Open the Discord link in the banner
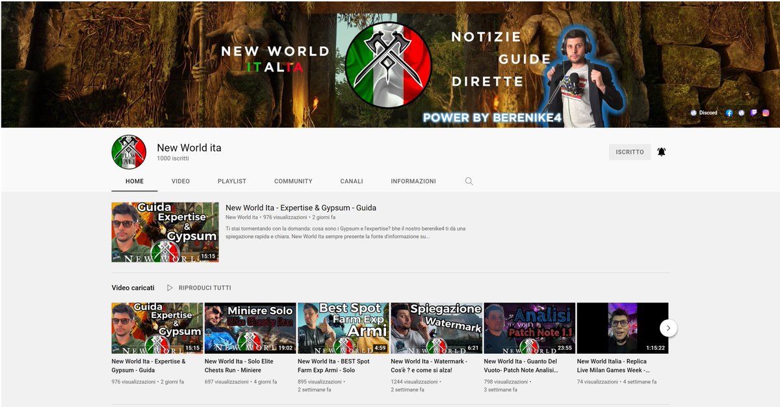This screenshot has width=780, height=407. point(703,113)
